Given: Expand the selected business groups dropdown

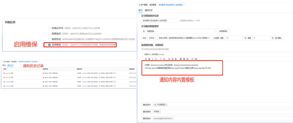Looking at the screenshot, I should 185,38.
